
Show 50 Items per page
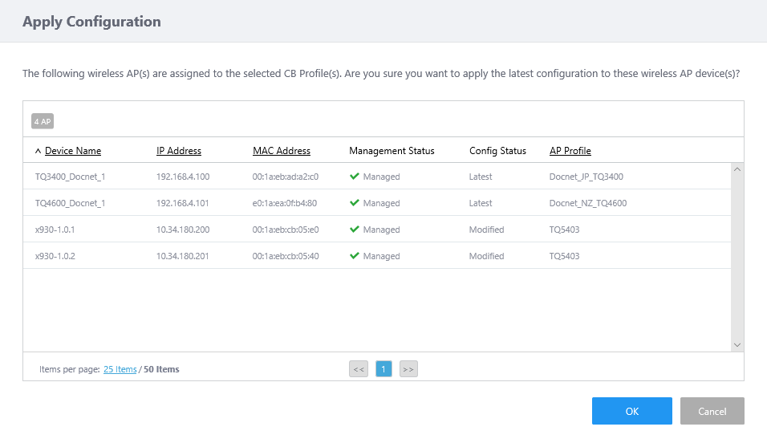[x=161, y=370]
